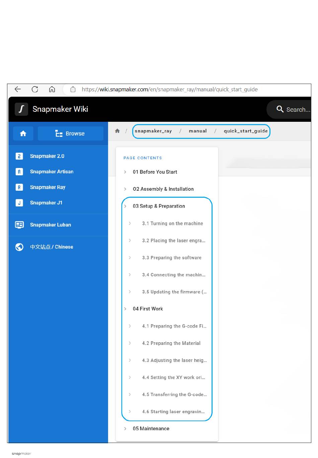The height and width of the screenshot is (458, 318).
Task: Click the chevron beside 4.6 Starting laser engraving
Action: click(x=130, y=411)
